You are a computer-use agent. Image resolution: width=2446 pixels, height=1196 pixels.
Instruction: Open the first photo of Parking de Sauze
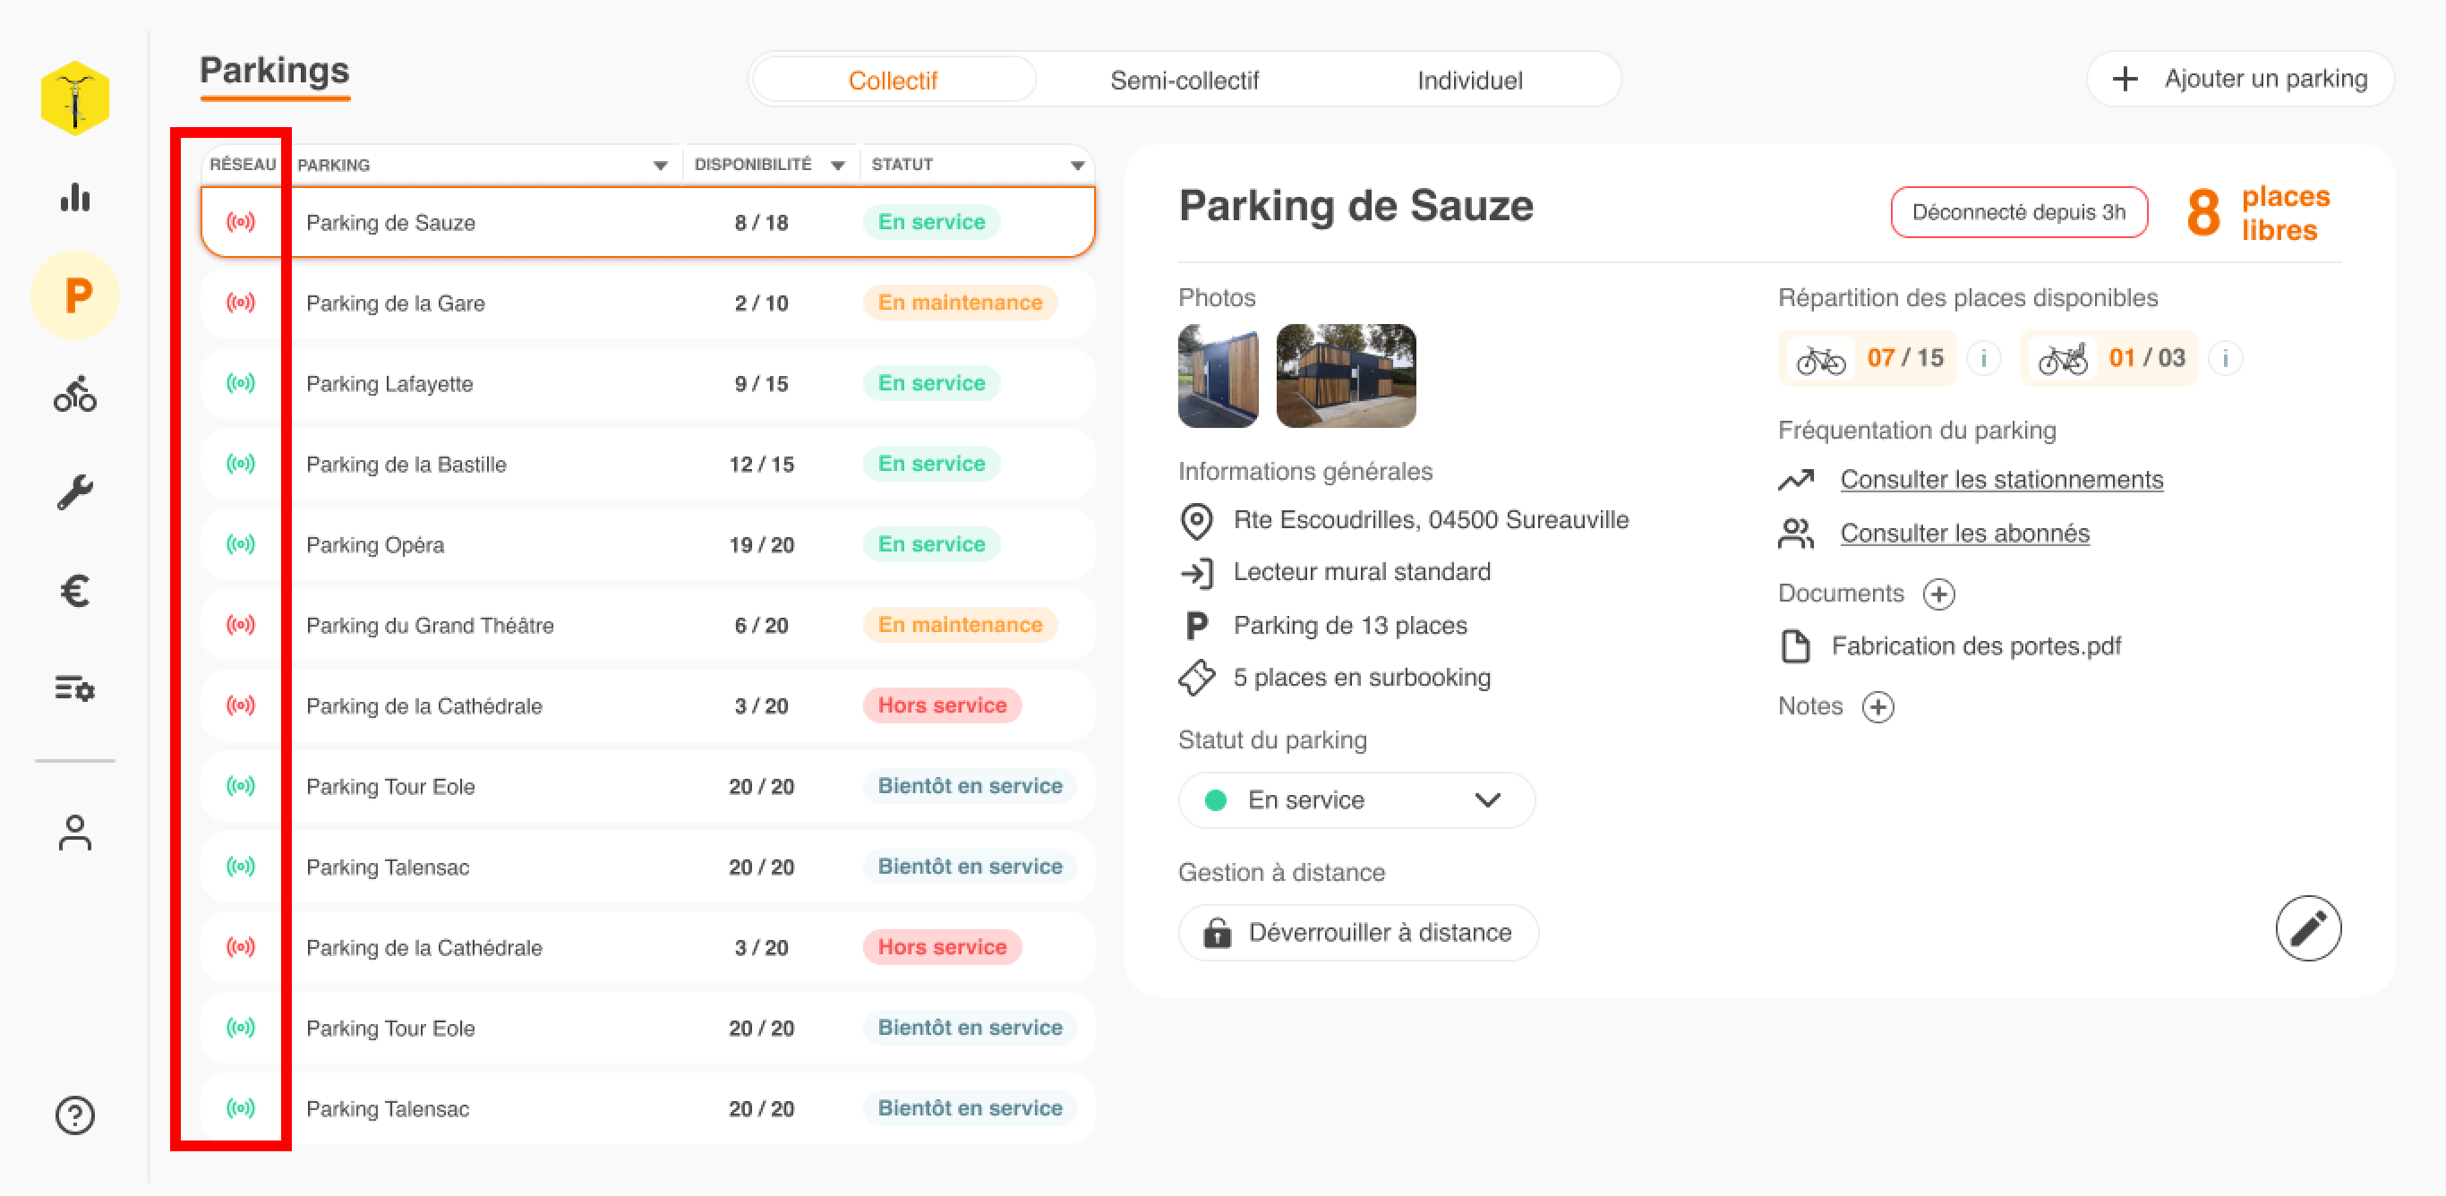[x=1219, y=375]
